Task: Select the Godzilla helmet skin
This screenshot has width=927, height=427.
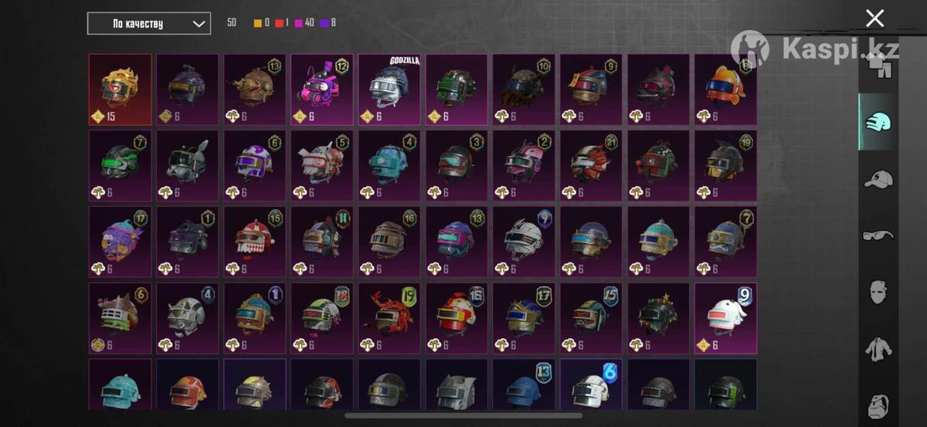Action: pos(389,90)
